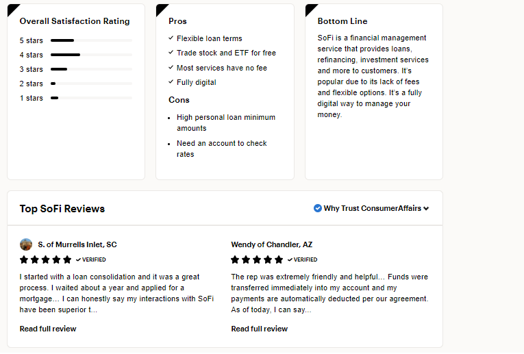Viewport: 524px width, 354px height.
Task: Click the checkmark beside Most services have no fee
Action: pos(171,68)
